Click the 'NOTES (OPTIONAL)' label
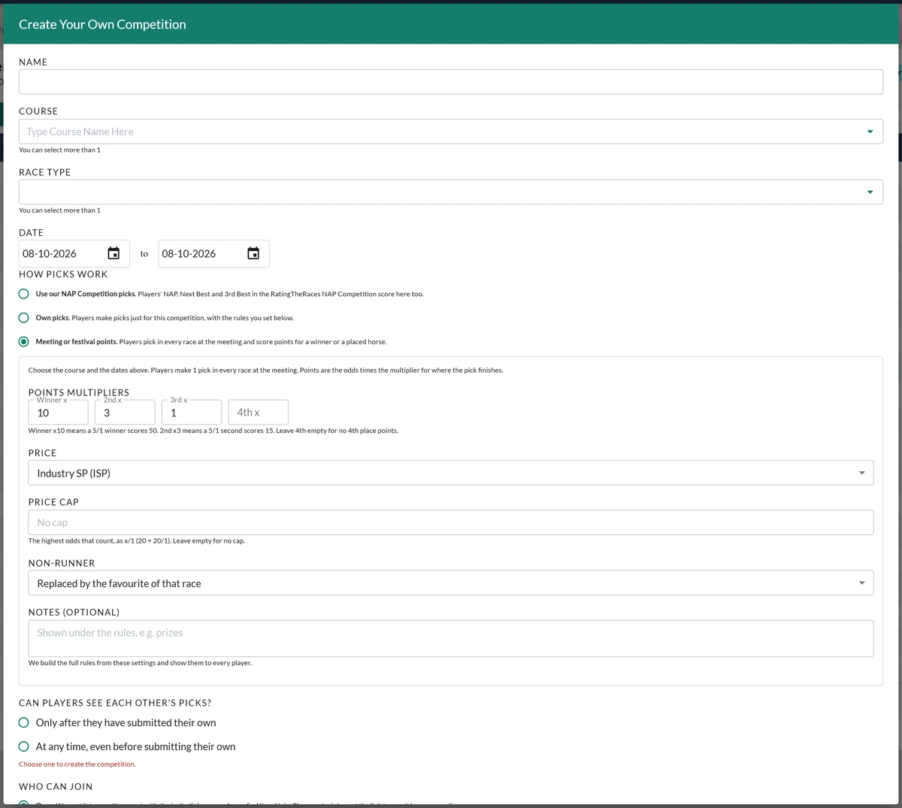 coord(74,613)
